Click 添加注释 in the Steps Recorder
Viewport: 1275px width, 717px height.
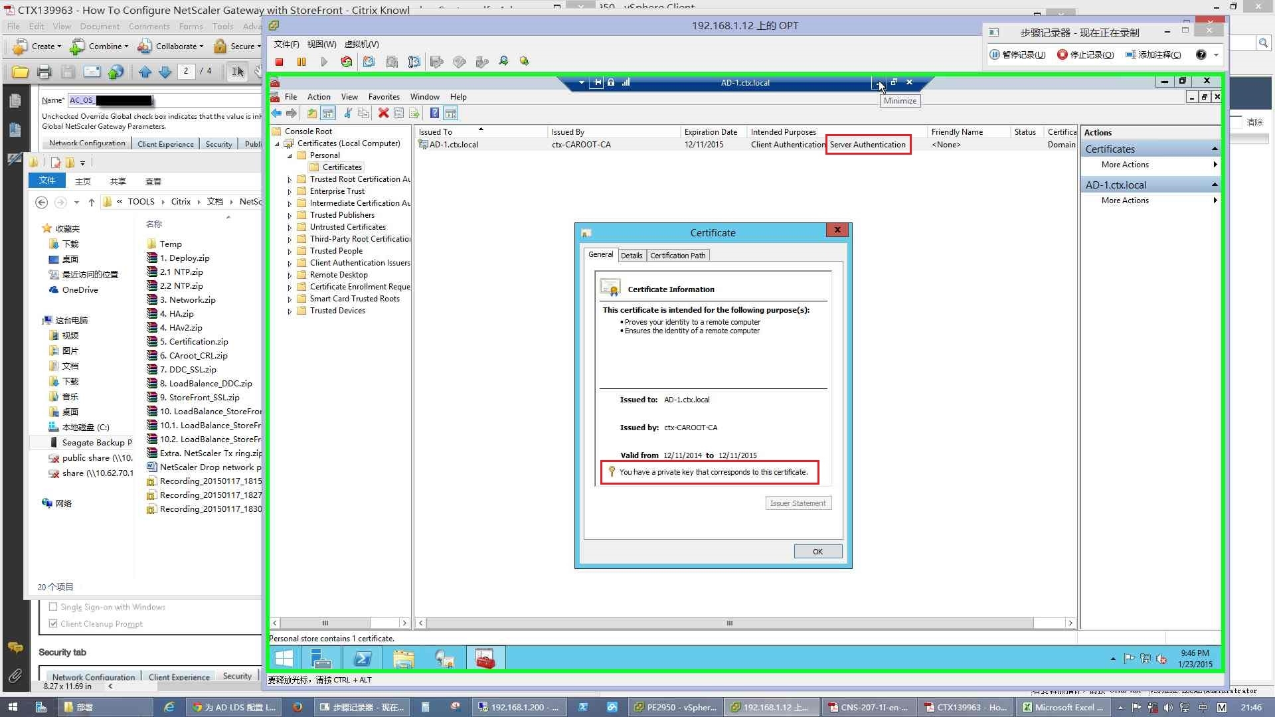pos(1153,54)
